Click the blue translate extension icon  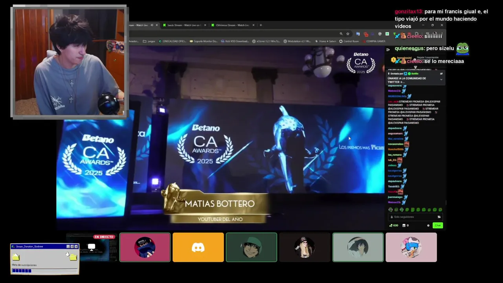click(358, 34)
